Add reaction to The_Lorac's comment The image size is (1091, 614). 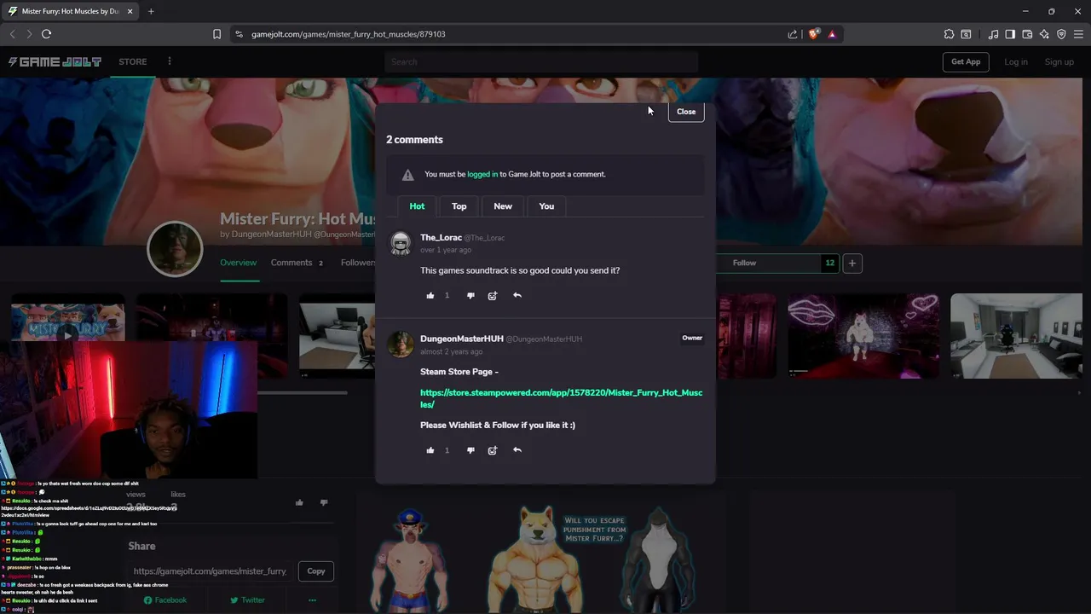(493, 296)
